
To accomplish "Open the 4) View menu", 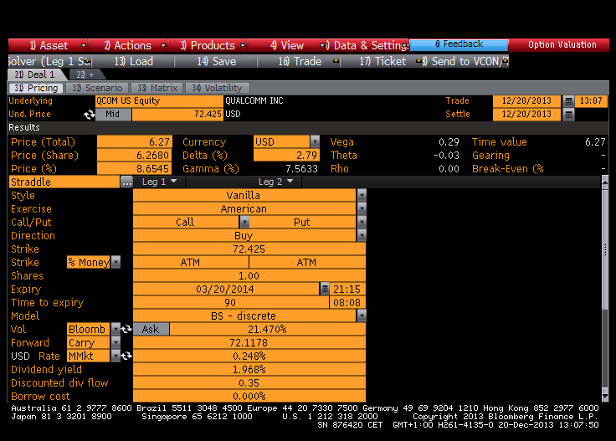I will (x=286, y=45).
